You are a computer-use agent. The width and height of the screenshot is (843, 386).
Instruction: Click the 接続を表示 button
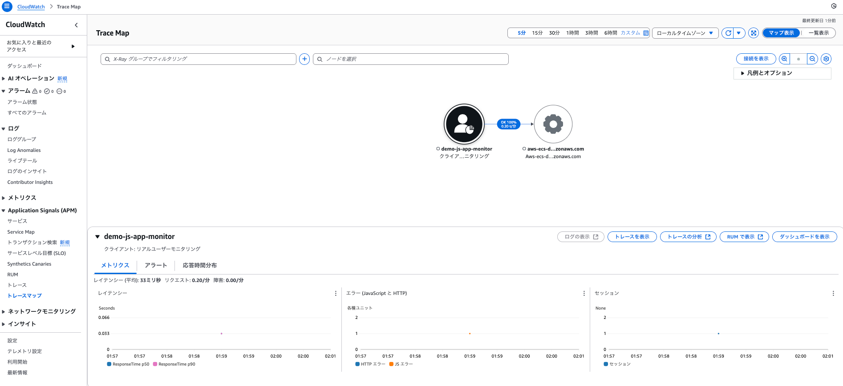(x=756, y=59)
